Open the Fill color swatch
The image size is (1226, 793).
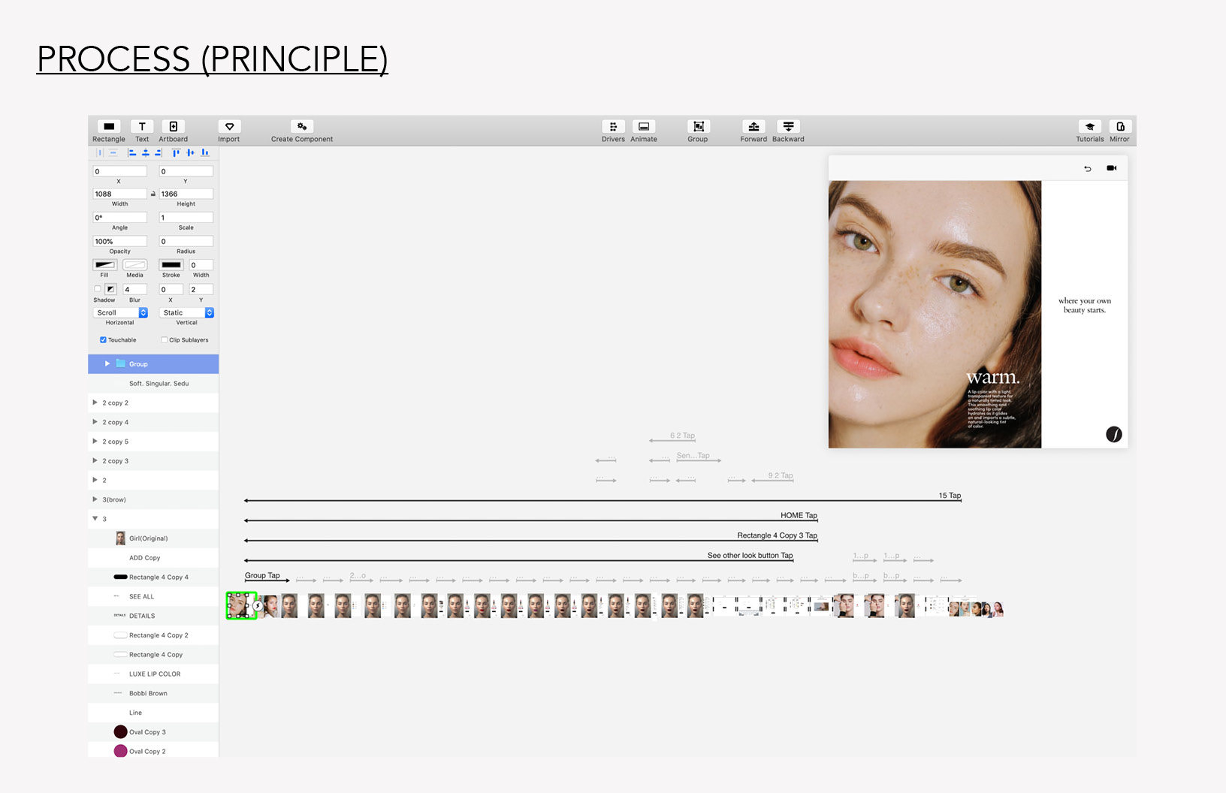tap(104, 265)
